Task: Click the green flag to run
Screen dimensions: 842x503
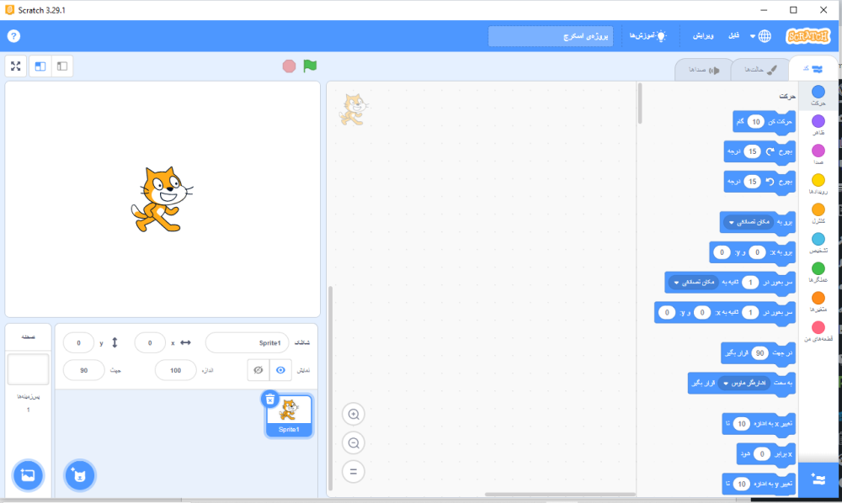Action: pyautogui.click(x=310, y=66)
